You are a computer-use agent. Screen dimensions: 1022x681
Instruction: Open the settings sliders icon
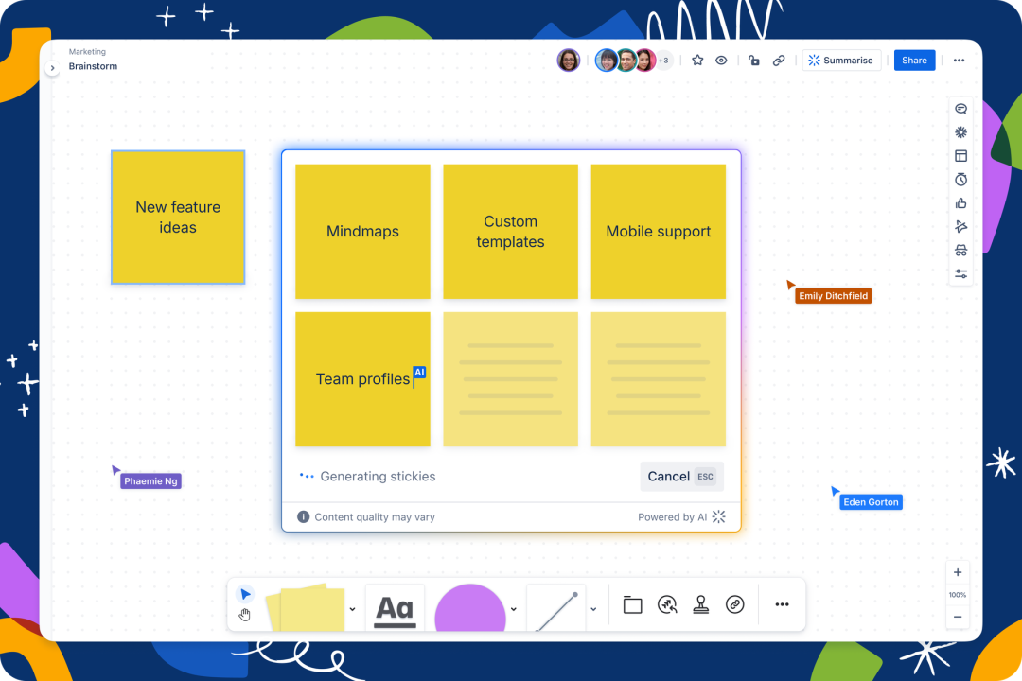[960, 273]
